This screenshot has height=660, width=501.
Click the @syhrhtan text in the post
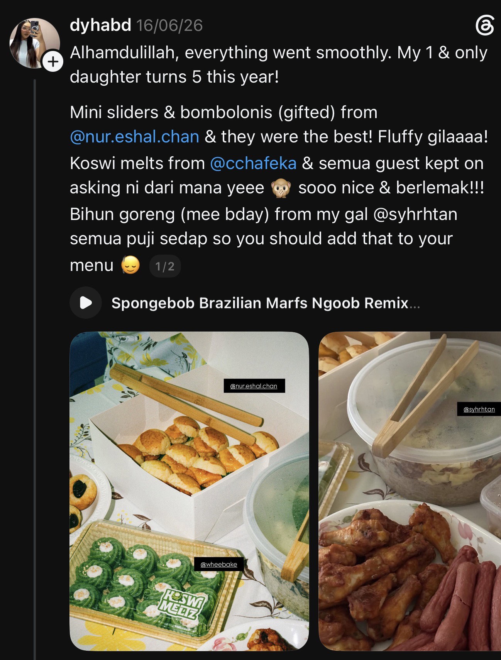point(415,214)
